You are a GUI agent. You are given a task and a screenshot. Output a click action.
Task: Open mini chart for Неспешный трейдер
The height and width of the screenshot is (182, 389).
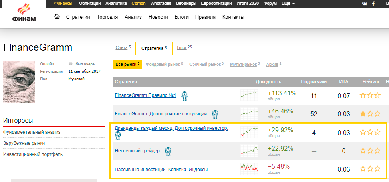[x=249, y=150]
